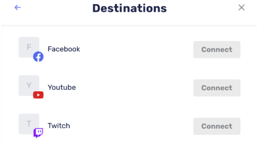Screen dimensions: 257x149
Task: Tap the letter F inside Facebook's thumbnail
Action: click(x=29, y=47)
